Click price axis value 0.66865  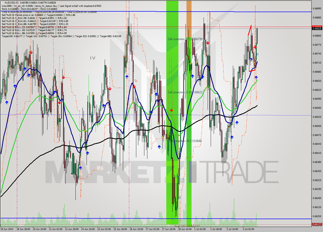pyautogui.click(x=317, y=18)
